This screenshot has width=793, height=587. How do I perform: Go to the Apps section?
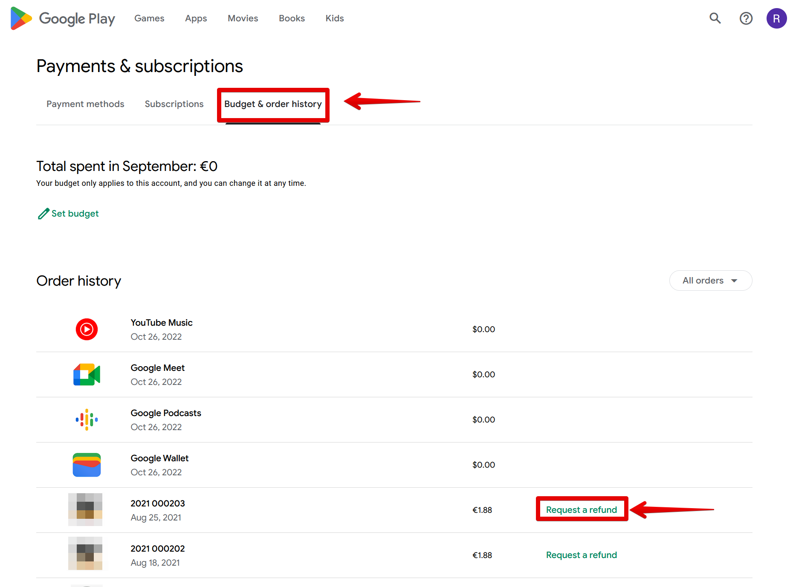click(x=196, y=18)
